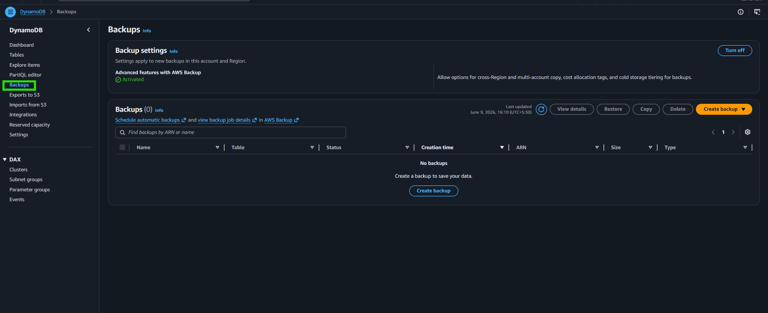
Task: Open Parameter groups in the sidebar
Action: tap(30, 190)
